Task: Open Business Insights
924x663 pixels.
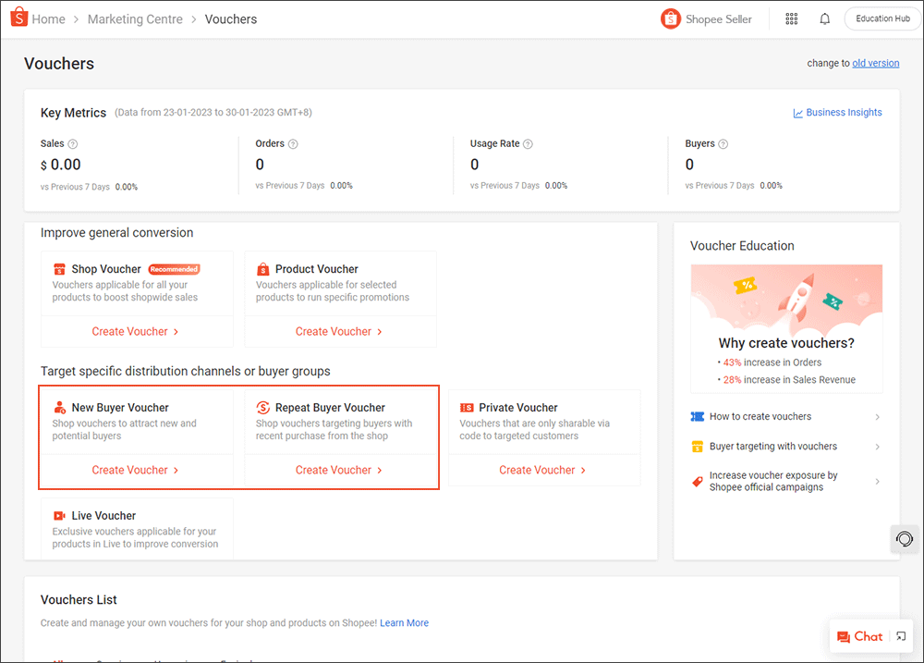Action: (x=838, y=112)
